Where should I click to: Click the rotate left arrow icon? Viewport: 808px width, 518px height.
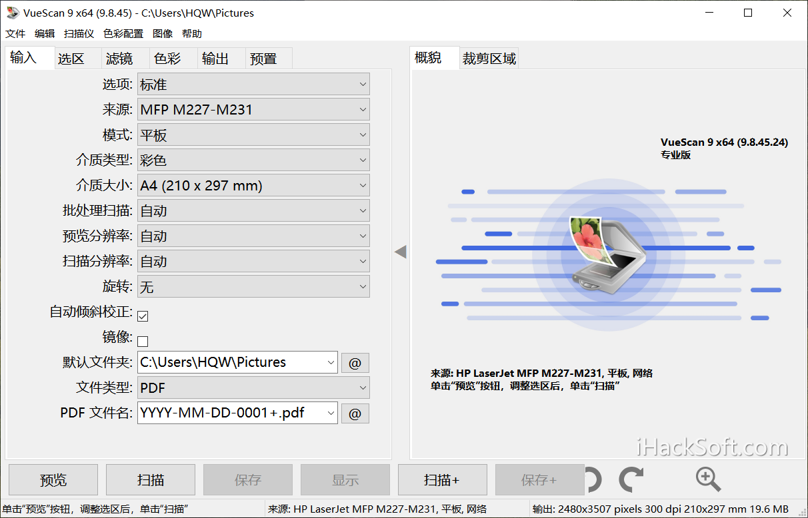593,479
